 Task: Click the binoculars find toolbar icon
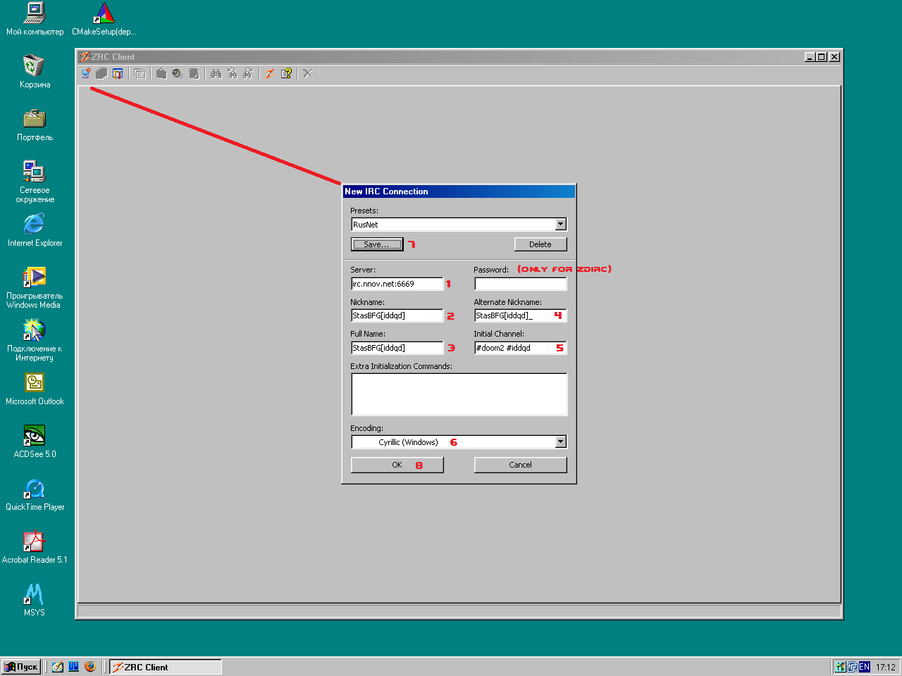[216, 73]
